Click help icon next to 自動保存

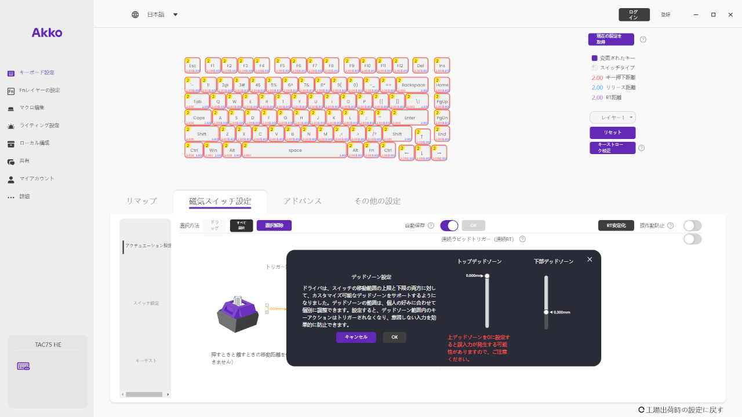tap(431, 225)
